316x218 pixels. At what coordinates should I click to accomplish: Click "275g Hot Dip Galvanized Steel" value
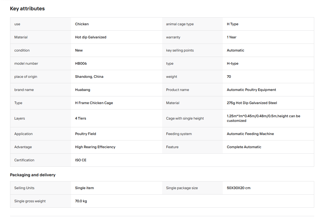coord(252,103)
